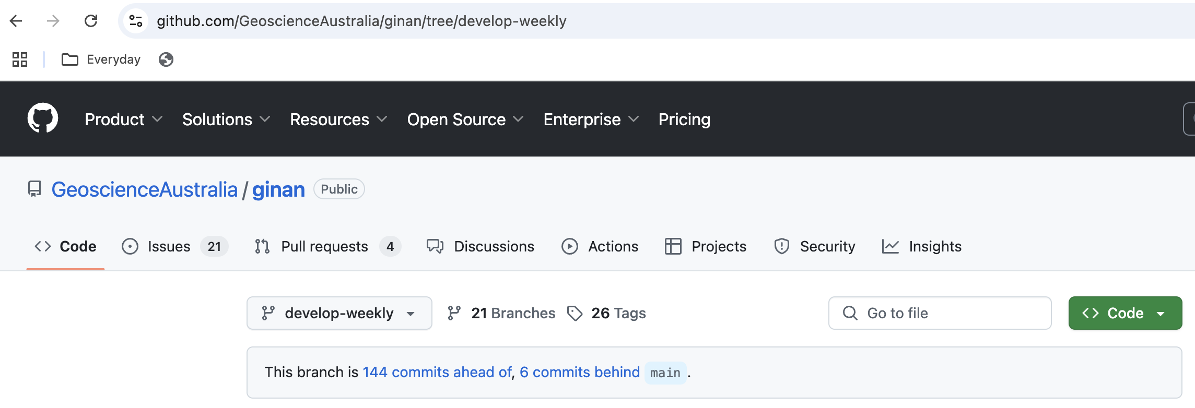Reload the current page
1195x408 pixels.
tap(91, 21)
